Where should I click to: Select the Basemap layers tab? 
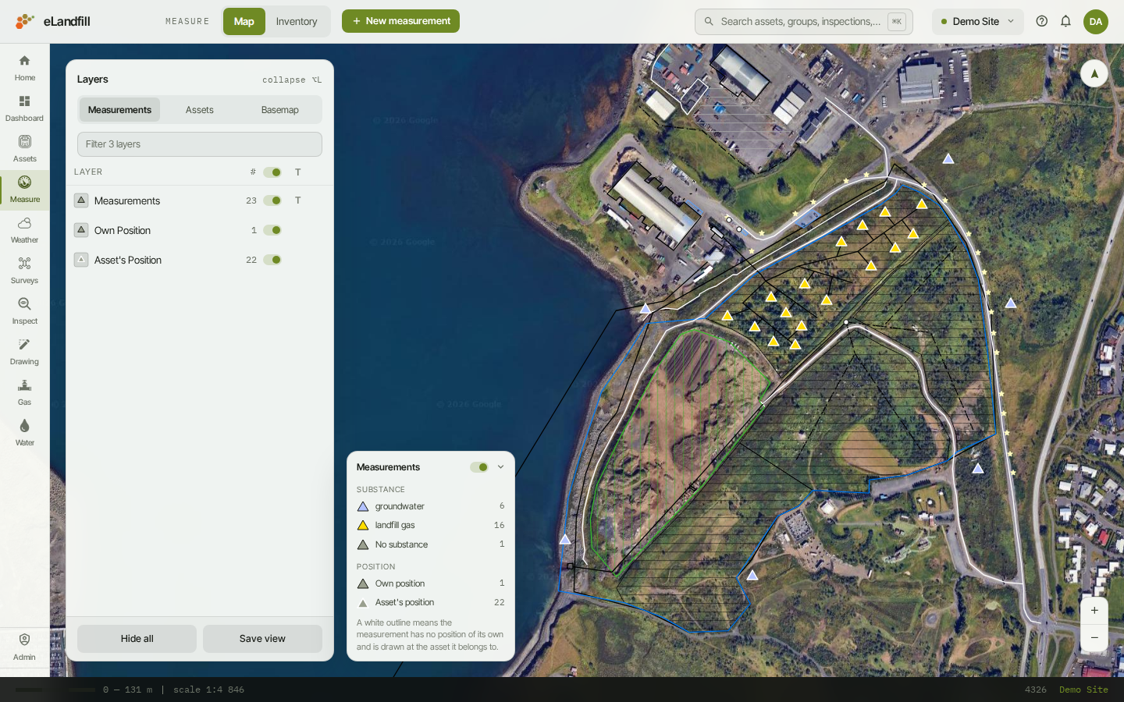pos(279,110)
